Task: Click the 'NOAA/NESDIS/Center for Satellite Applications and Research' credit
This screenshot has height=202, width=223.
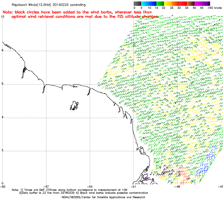Action: tap(103, 197)
